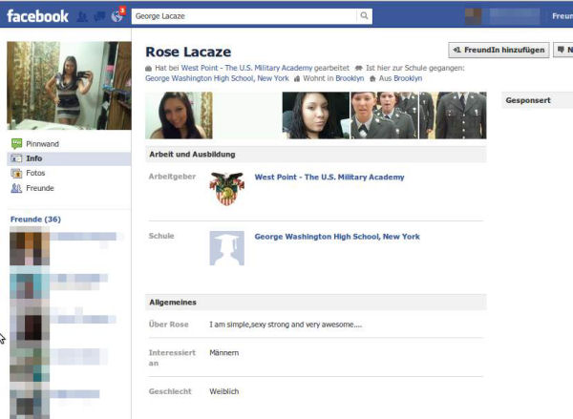Screen dimensions: 573x419
Task: Click the briefcase icon before Hat bei
Action: coord(148,69)
